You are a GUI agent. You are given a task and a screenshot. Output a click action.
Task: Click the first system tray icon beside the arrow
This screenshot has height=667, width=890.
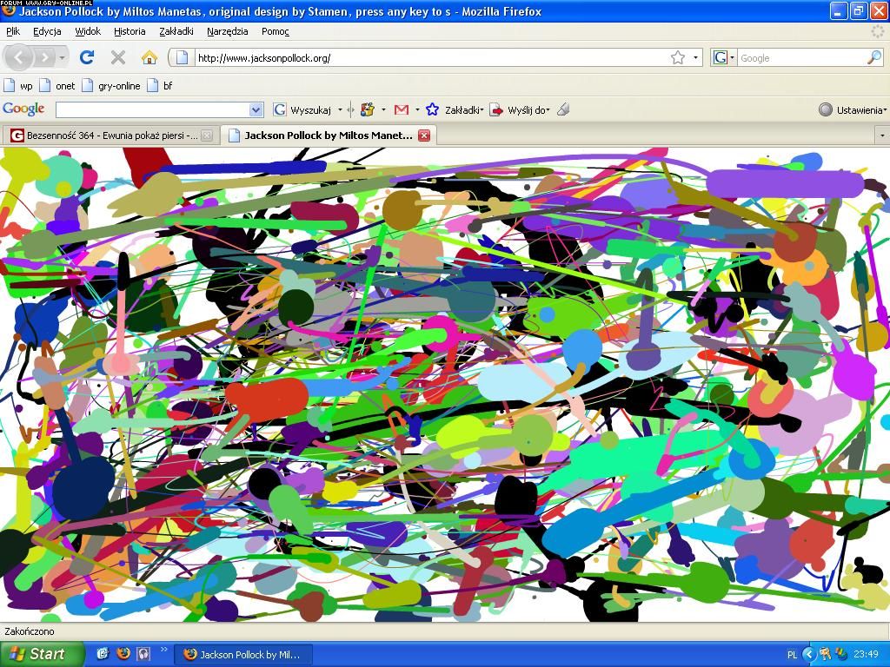pos(826,655)
